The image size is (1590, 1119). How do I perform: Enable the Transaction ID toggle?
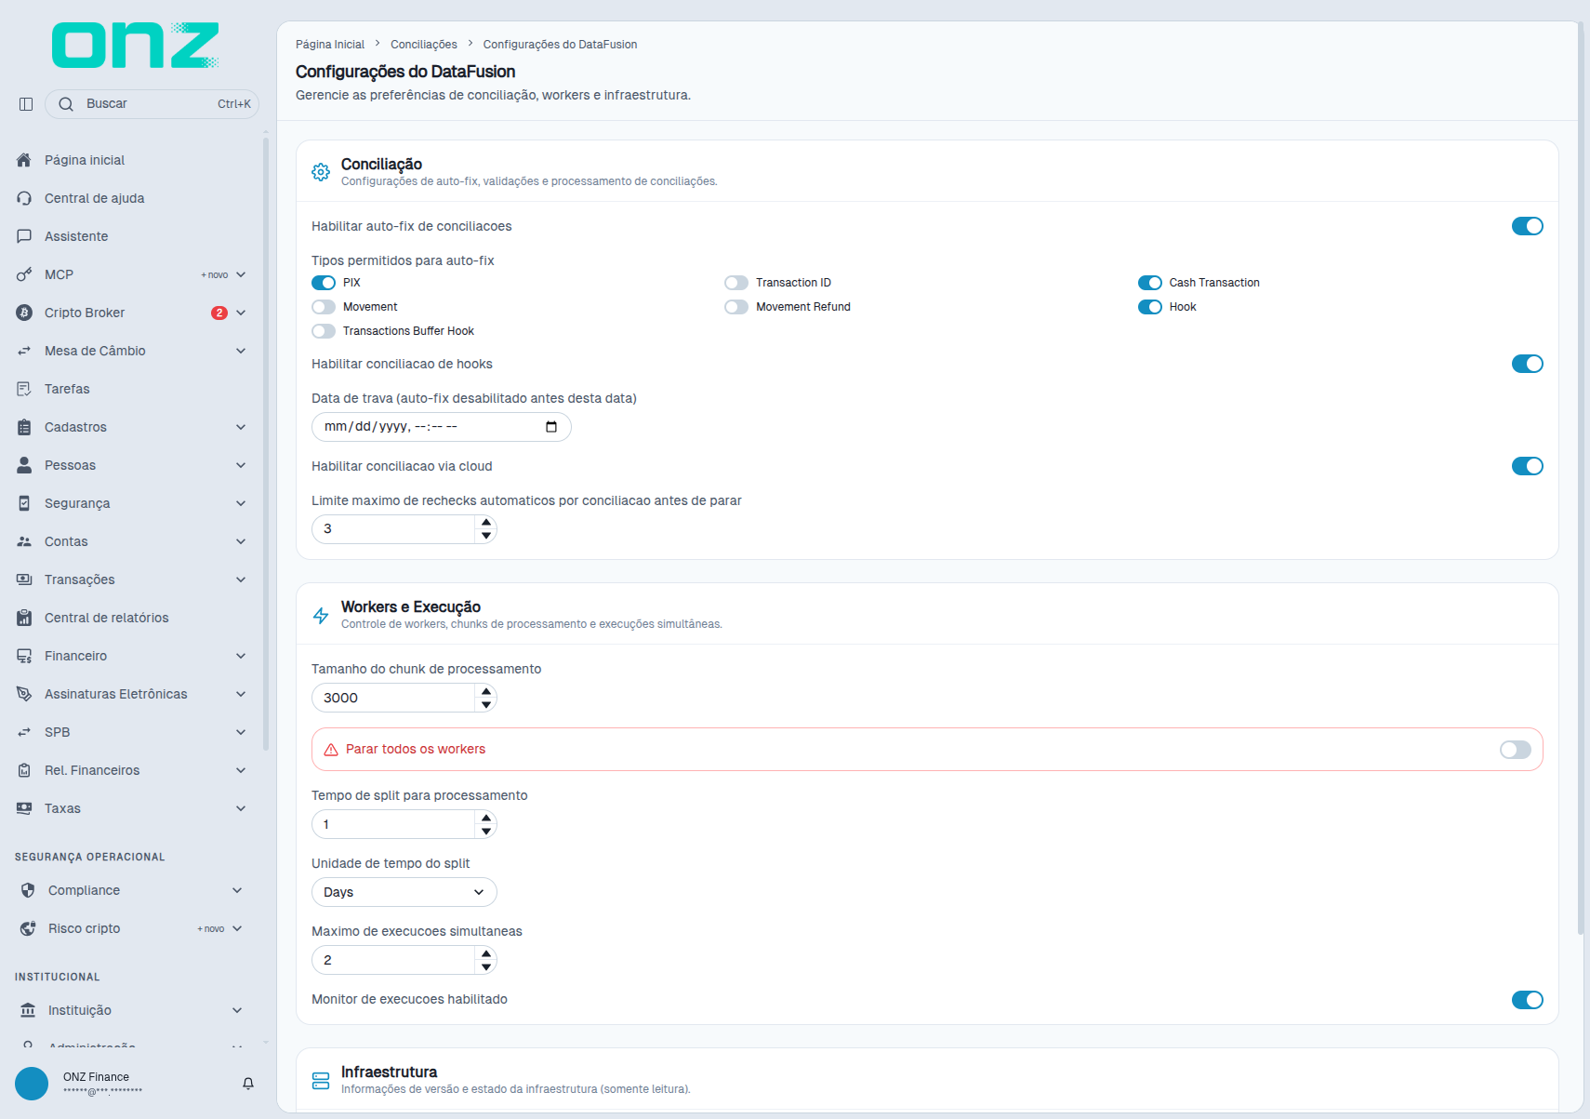[x=736, y=283]
